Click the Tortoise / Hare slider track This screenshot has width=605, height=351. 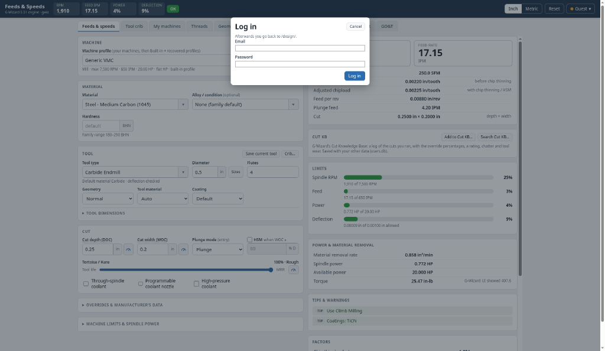186,270
